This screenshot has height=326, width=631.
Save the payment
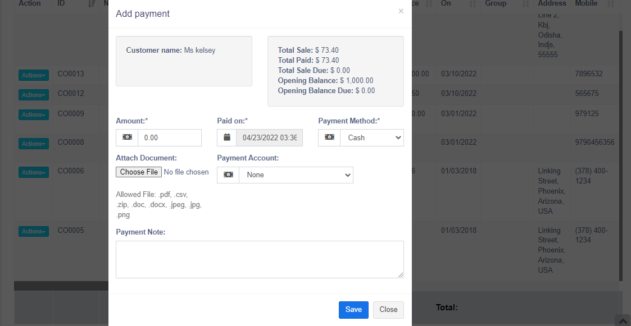(x=353, y=310)
